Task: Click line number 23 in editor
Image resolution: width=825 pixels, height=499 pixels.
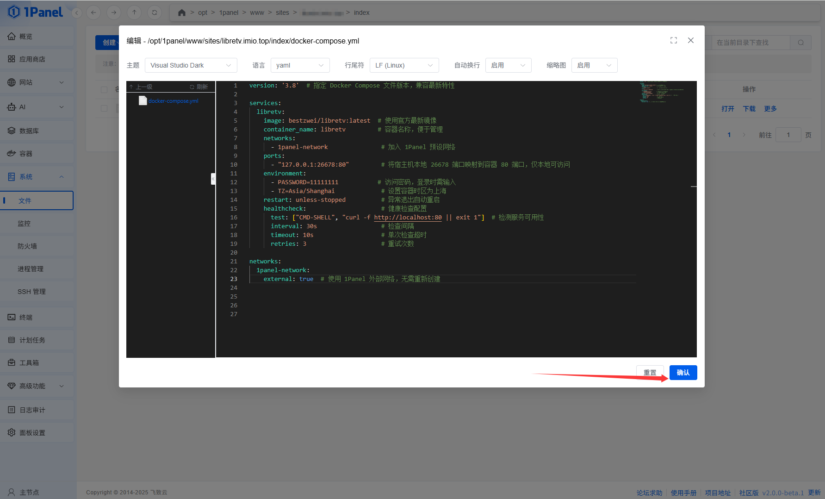Action: click(x=234, y=279)
